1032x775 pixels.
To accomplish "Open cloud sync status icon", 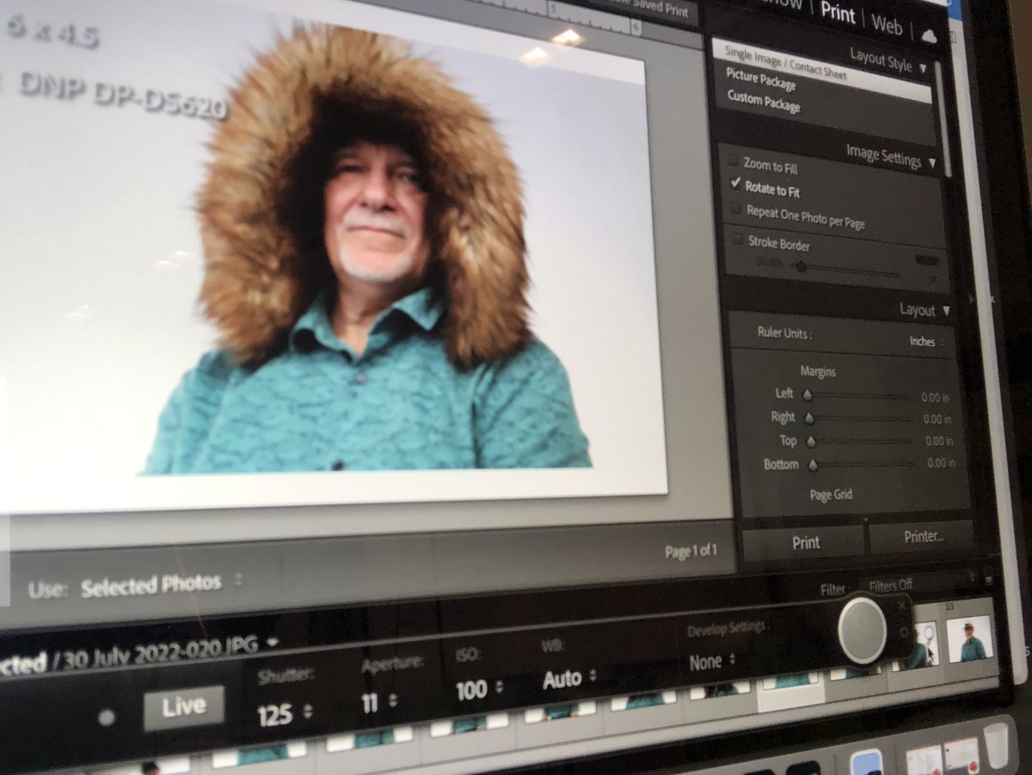I will (x=929, y=34).
